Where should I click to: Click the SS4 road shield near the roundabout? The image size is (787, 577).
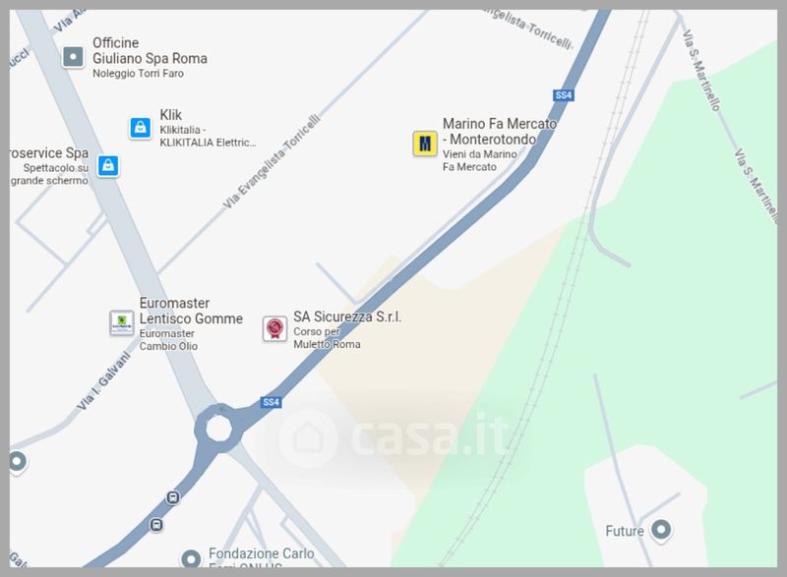coord(272,402)
